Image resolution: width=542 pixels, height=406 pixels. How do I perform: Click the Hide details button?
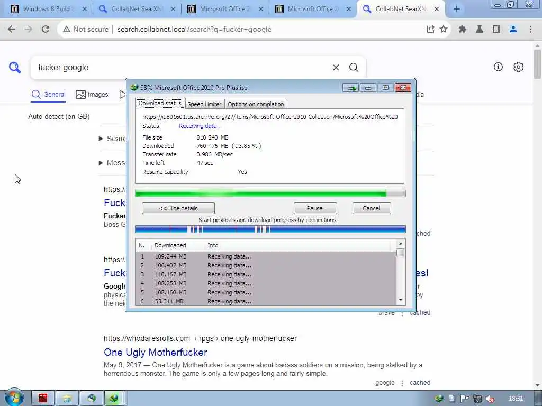point(178,208)
